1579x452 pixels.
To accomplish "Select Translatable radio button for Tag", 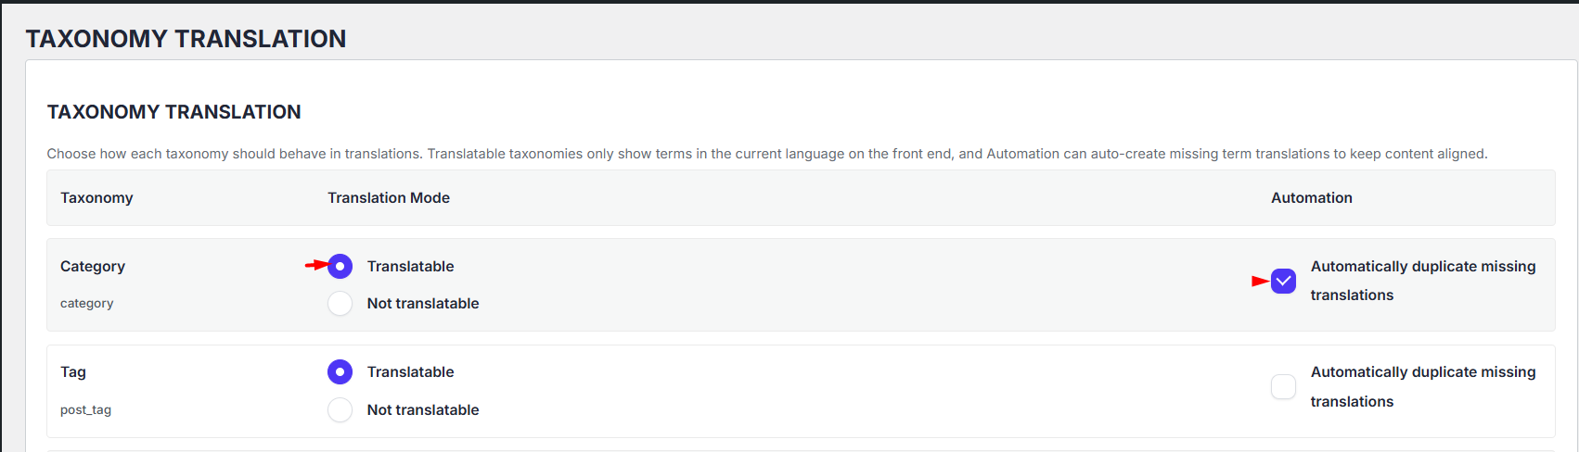I will (x=340, y=371).
